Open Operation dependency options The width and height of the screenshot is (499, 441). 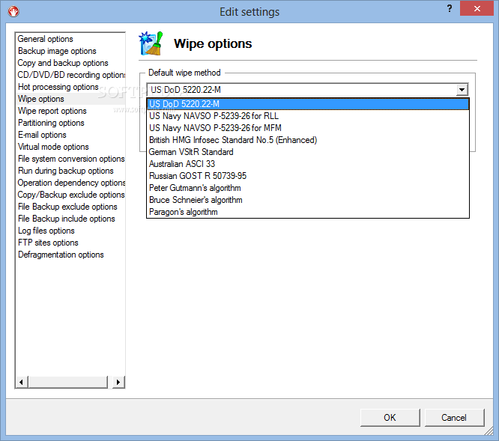coord(70,183)
